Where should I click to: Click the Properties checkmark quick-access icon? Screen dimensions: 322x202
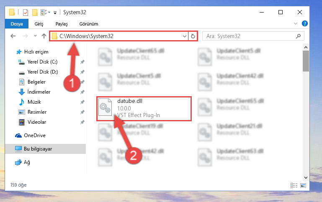[26, 13]
